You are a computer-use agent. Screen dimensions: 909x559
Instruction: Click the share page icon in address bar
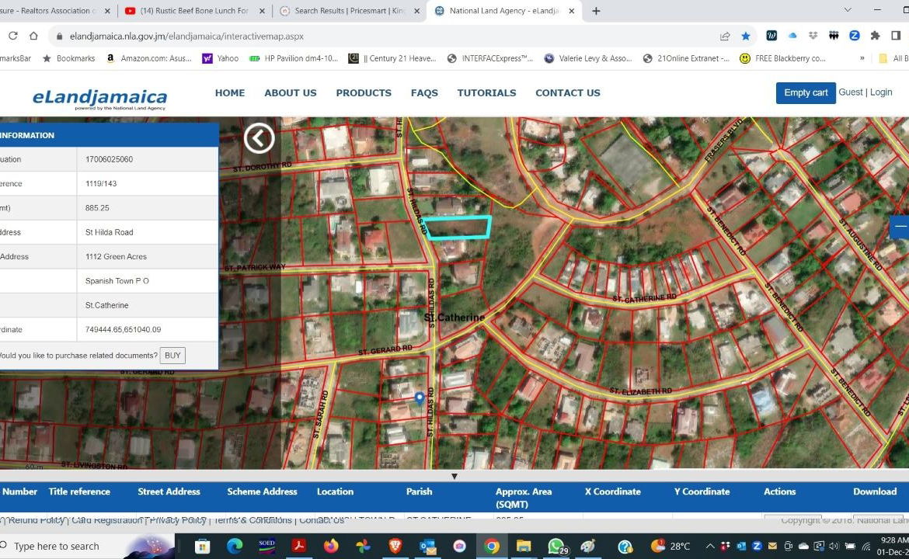point(725,36)
